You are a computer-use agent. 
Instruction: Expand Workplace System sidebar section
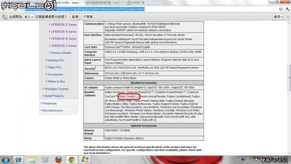(x=56, y=89)
